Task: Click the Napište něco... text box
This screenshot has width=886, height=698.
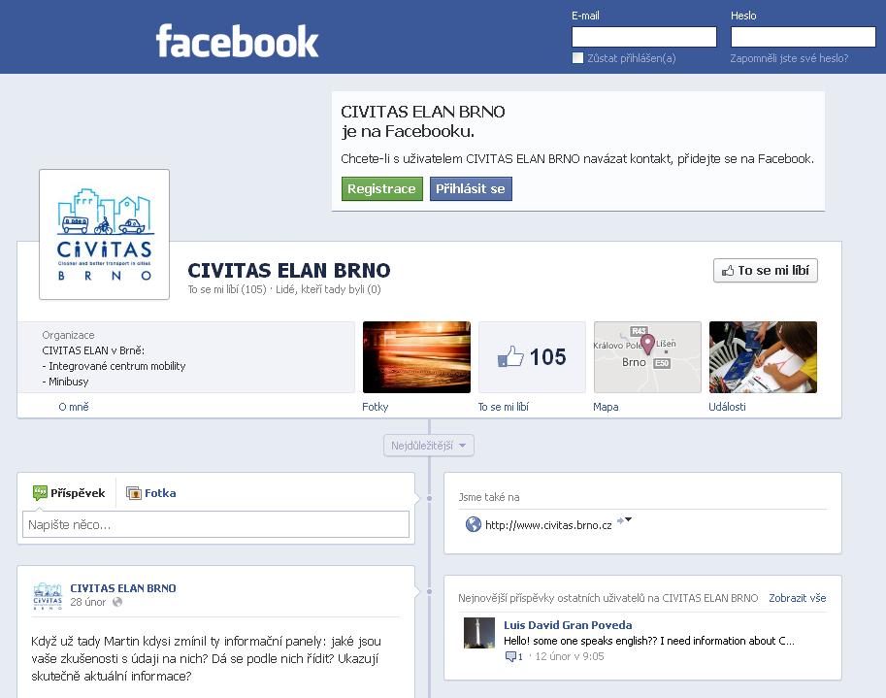Action: coord(215,524)
